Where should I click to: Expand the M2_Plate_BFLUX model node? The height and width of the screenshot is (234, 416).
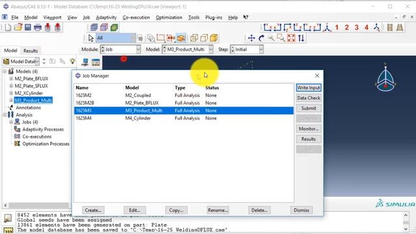pyautogui.click(x=11, y=79)
